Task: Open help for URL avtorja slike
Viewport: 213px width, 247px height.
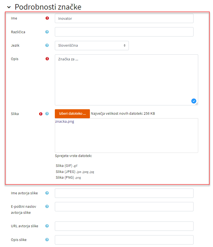Action: (x=47, y=226)
